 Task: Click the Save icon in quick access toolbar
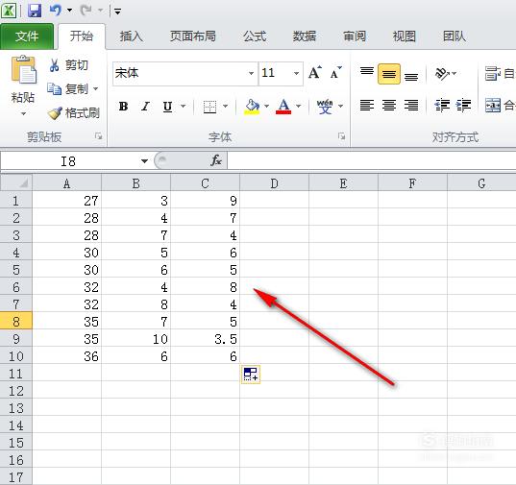point(35,11)
